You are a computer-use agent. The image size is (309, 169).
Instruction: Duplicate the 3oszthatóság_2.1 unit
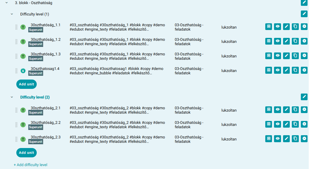[295, 110]
